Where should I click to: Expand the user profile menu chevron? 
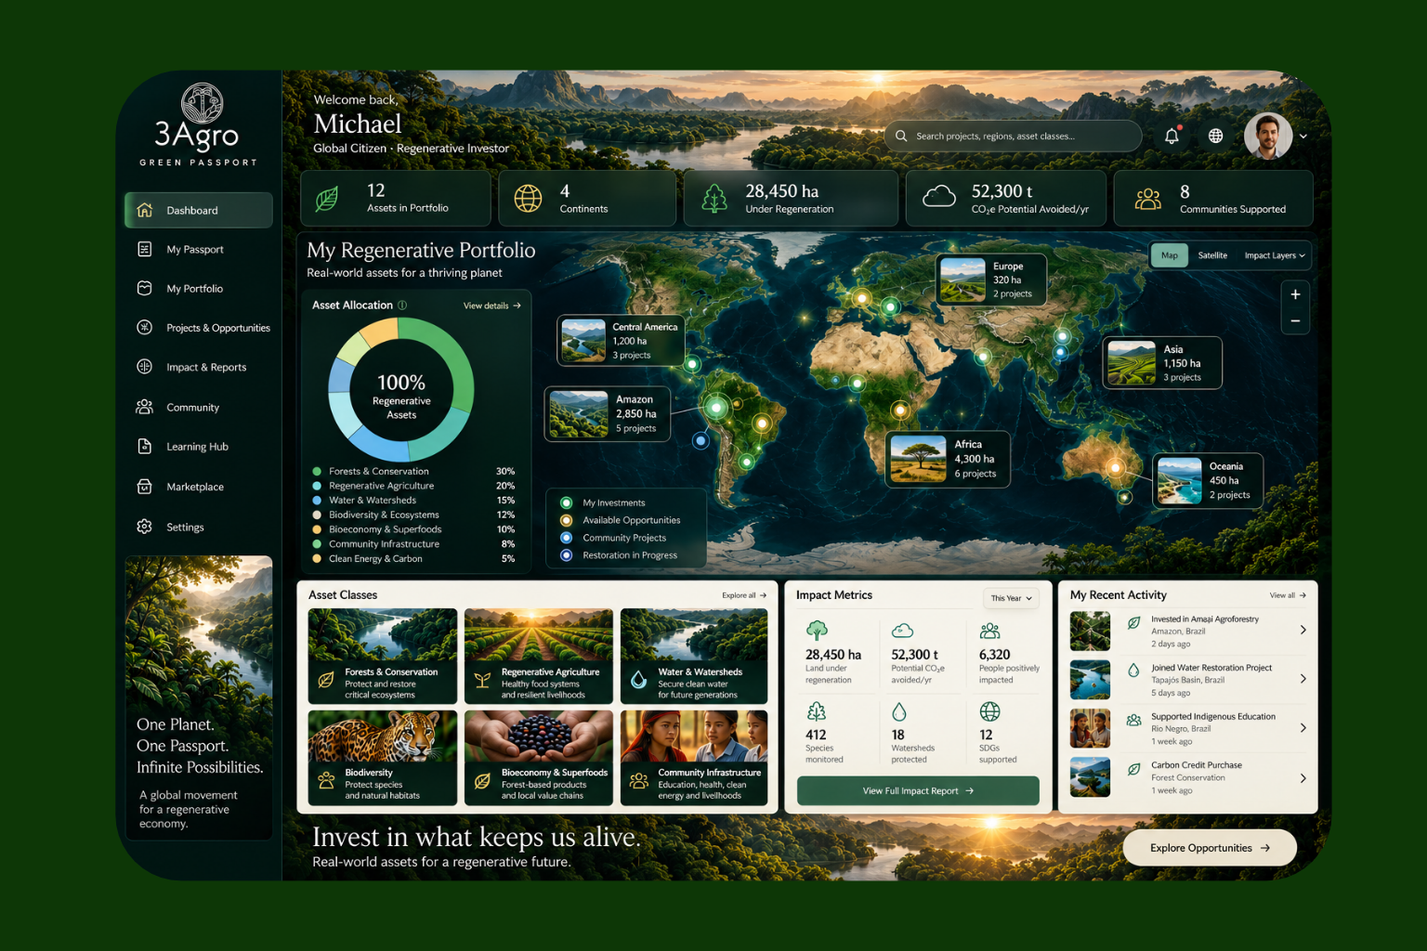click(x=1303, y=136)
